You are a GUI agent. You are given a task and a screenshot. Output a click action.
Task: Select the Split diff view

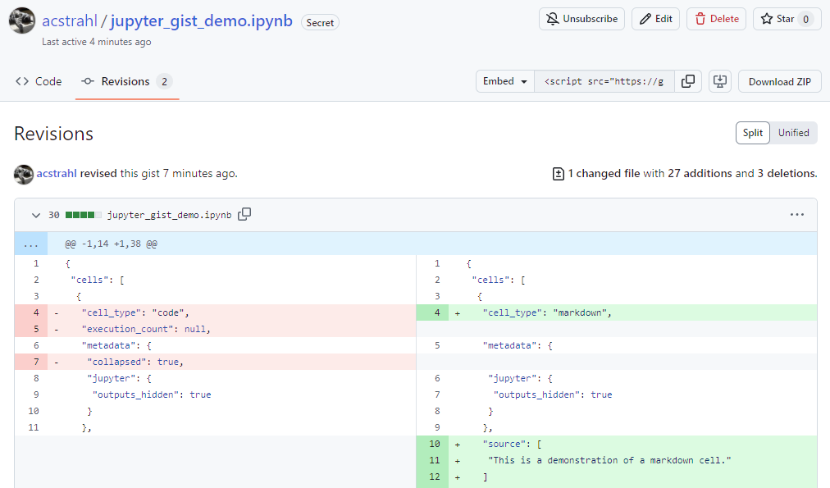point(753,133)
